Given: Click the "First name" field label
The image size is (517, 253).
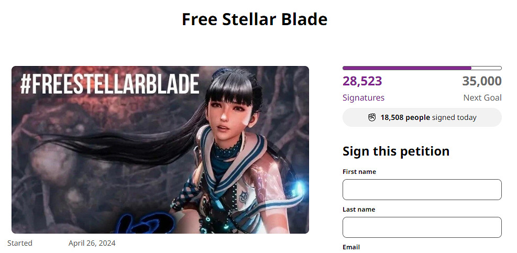Looking at the screenshot, I should [x=359, y=172].
